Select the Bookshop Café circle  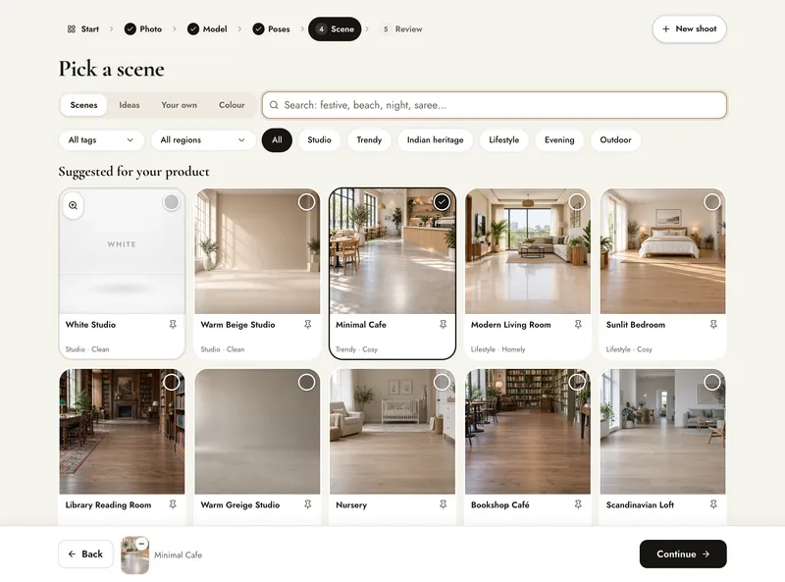577,382
